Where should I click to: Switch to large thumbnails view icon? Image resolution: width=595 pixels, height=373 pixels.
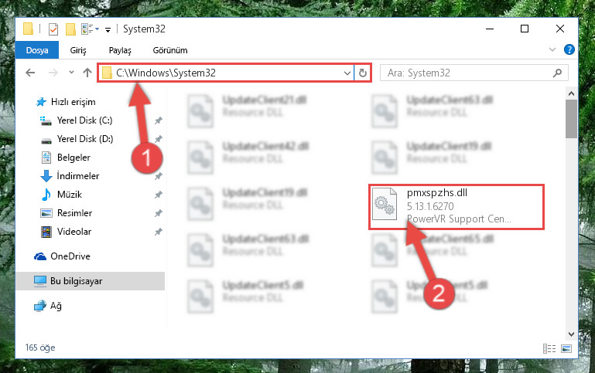point(566,348)
